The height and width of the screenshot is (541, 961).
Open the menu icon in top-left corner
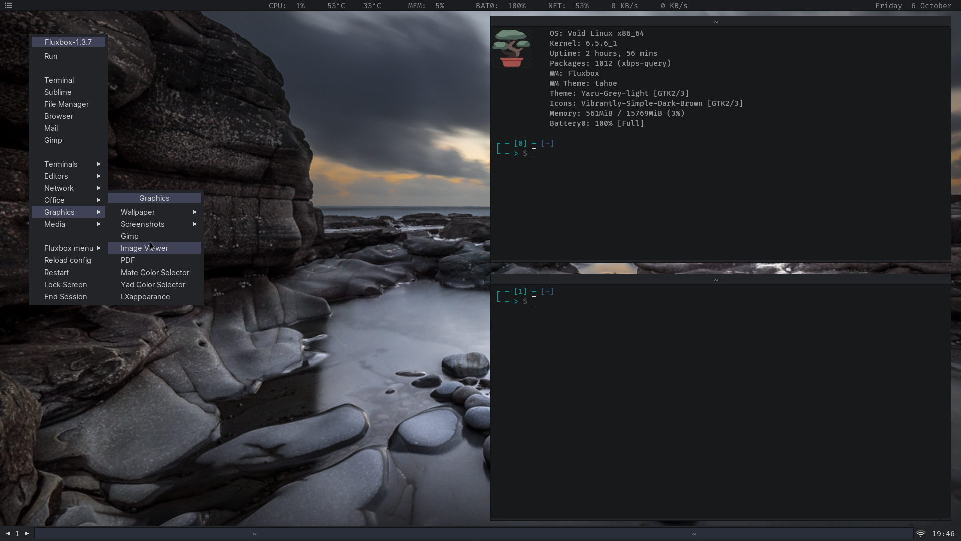pyautogui.click(x=8, y=6)
